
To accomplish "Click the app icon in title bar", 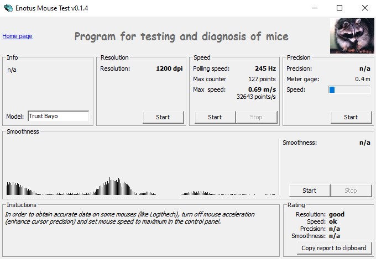I will [8, 8].
